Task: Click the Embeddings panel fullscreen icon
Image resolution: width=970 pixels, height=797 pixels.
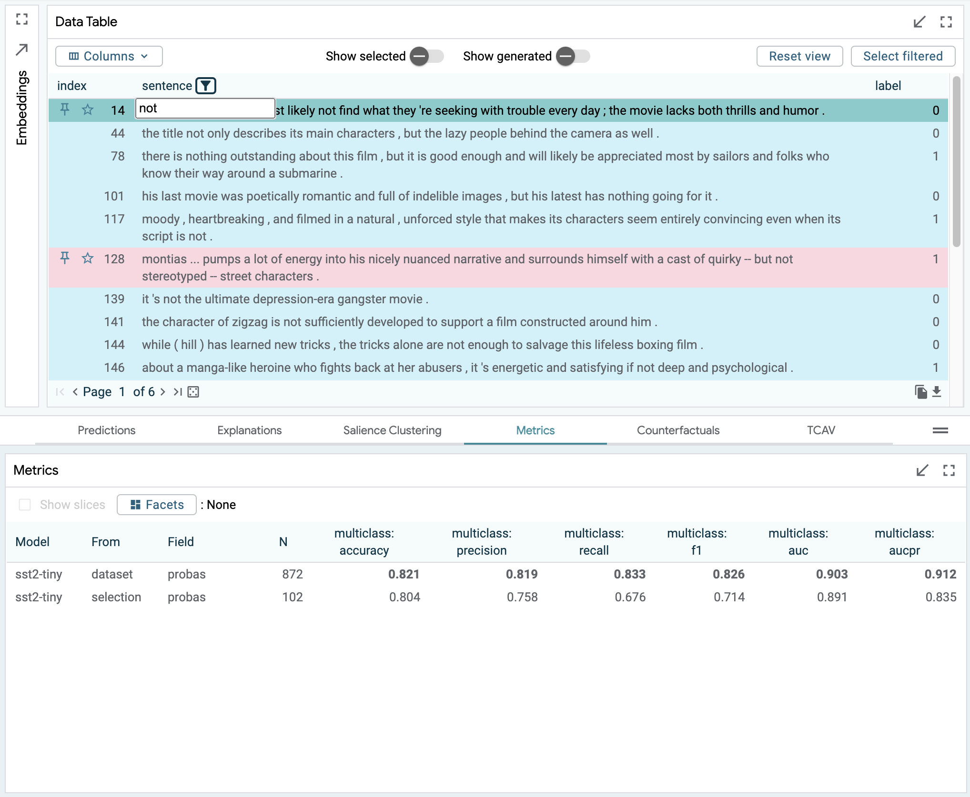Action: pyautogui.click(x=22, y=19)
